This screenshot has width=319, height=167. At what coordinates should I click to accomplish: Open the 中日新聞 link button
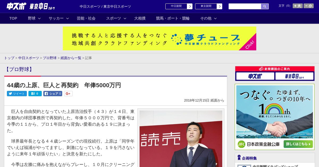(176, 6)
